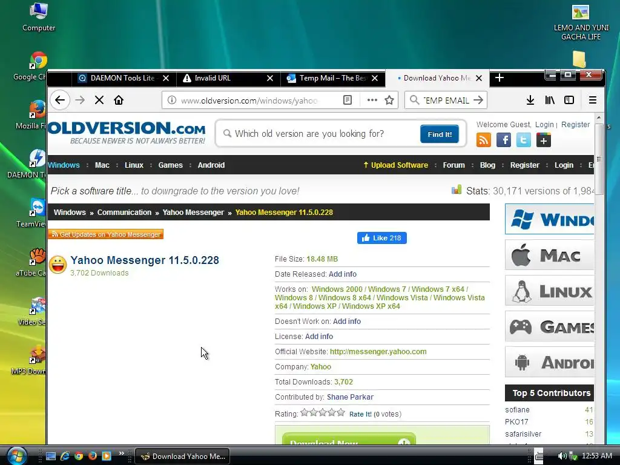620x465 pixels.
Task: Open LEMO AND YUNI GACHA LIFE desktop file
Action: point(581,22)
